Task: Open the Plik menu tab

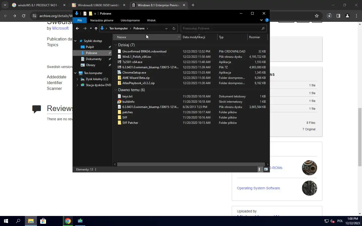Action: pos(80,20)
